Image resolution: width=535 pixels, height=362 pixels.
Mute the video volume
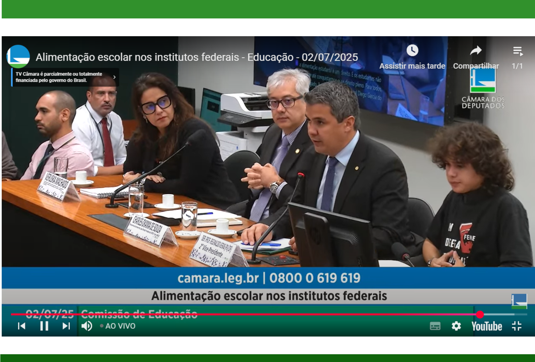pyautogui.click(x=87, y=326)
